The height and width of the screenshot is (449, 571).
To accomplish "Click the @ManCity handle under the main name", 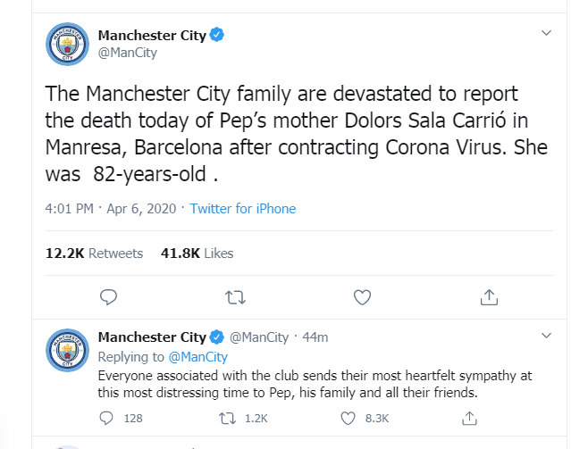I will pyautogui.click(x=128, y=53).
